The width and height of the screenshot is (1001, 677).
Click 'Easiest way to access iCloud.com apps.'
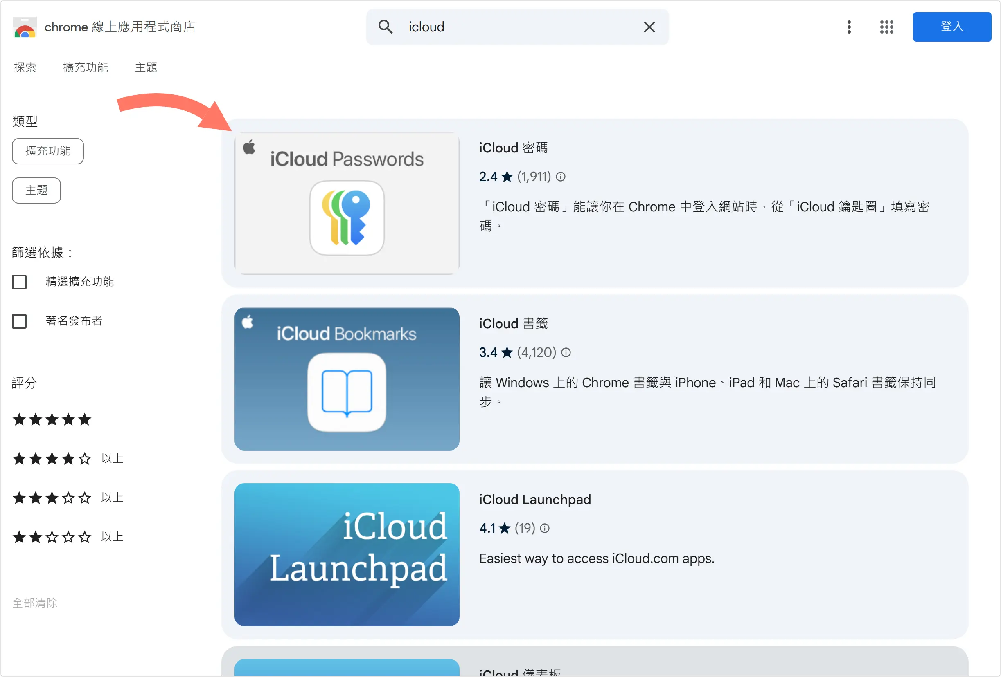coord(597,558)
